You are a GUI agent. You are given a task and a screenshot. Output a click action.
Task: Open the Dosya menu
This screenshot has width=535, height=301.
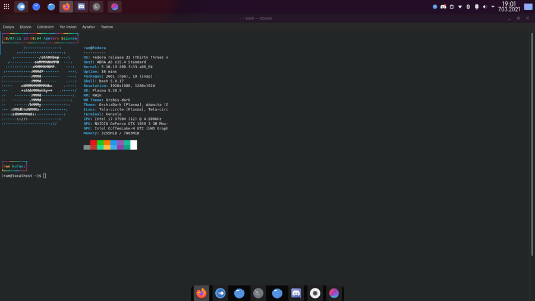[x=8, y=27]
